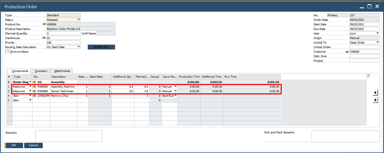Open Type dropdown for Assembly Machine row

[30, 87]
